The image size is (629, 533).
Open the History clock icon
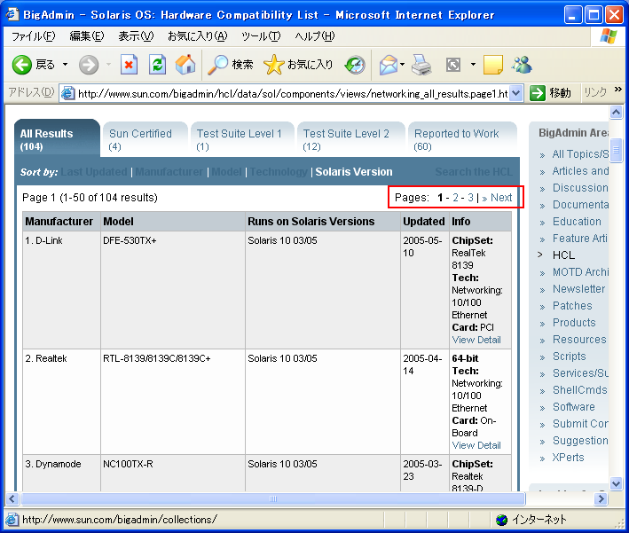click(x=356, y=65)
